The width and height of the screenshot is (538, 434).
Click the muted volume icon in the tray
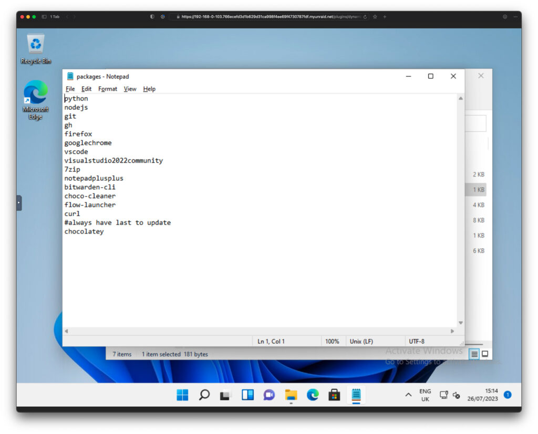[457, 395]
